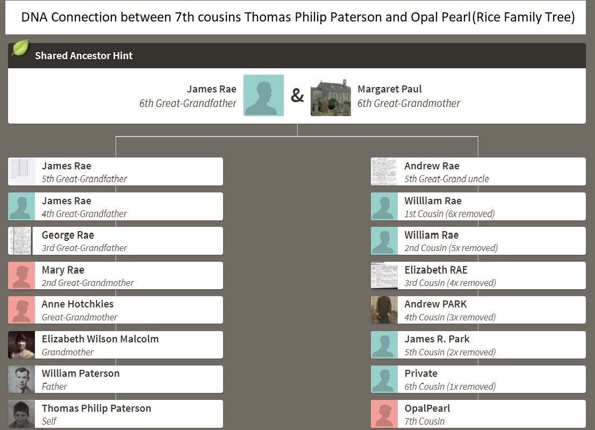Click the green leaf hint icon
595x430 pixels.
click(20, 48)
